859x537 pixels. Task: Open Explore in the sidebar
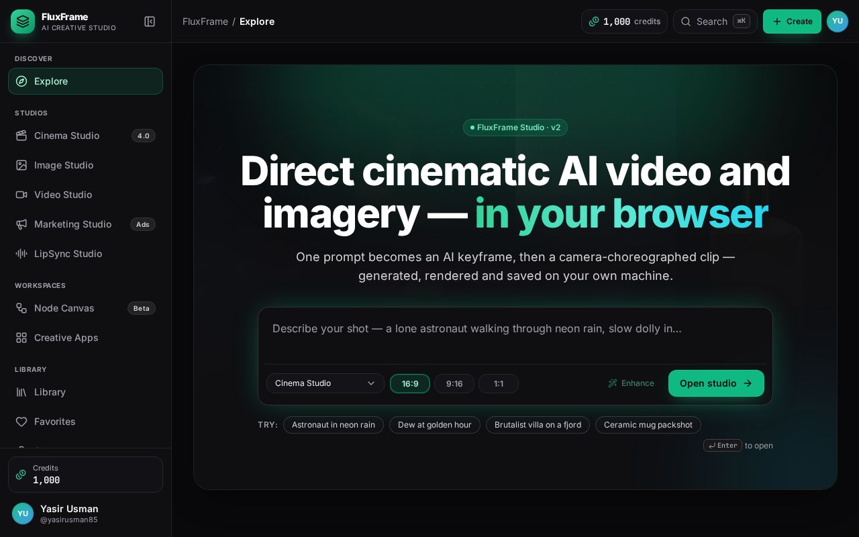click(x=85, y=81)
